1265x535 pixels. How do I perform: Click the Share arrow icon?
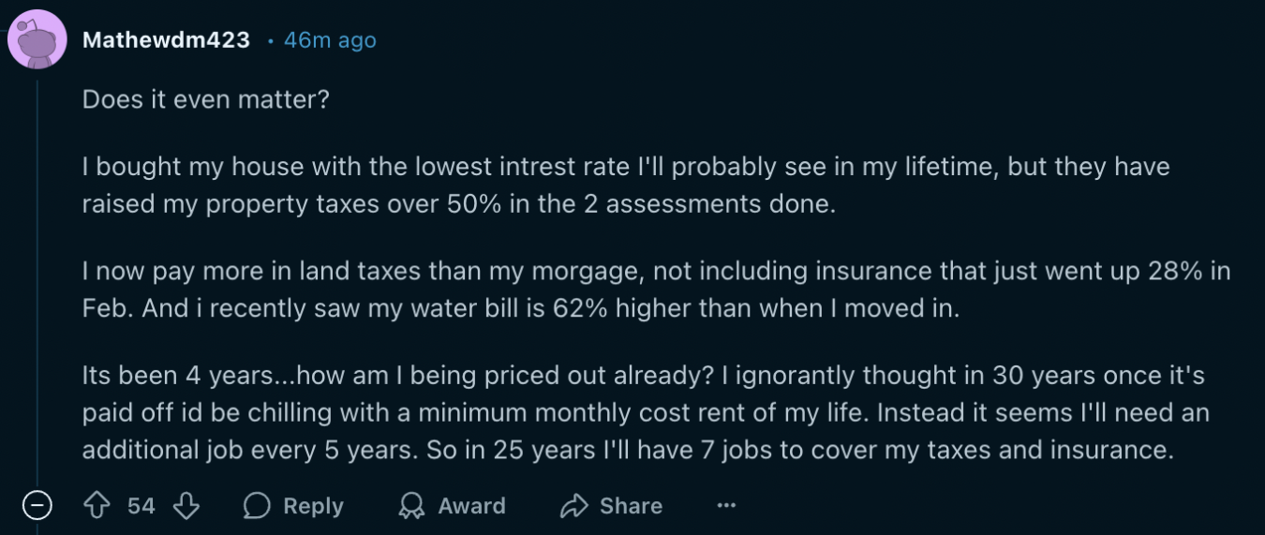coord(573,506)
